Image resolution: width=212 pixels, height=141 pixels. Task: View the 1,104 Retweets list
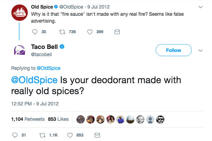(x=28, y=119)
